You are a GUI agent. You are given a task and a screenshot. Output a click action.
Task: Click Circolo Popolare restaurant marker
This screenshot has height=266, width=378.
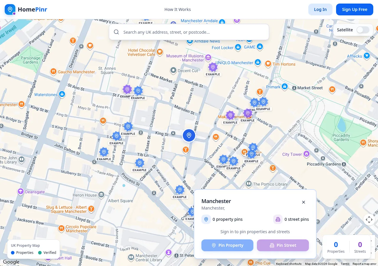[x=61, y=228]
